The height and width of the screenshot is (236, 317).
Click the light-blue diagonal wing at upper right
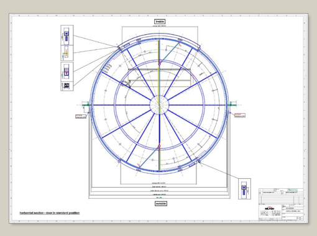tap(170, 53)
